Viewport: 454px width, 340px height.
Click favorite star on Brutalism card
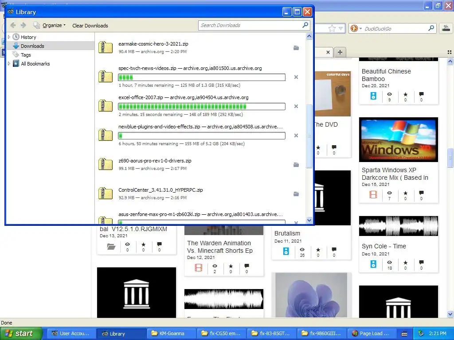point(318,250)
